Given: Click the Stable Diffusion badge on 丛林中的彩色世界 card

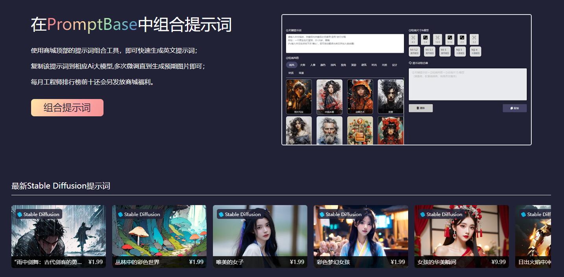Looking at the screenshot, I should pos(139,214).
